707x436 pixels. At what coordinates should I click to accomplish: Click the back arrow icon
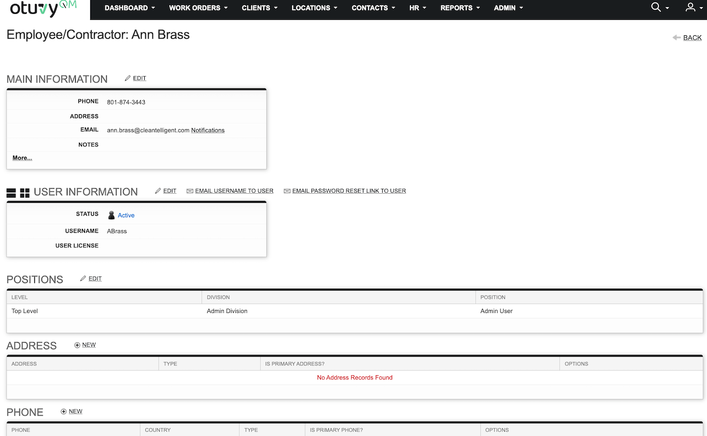677,38
